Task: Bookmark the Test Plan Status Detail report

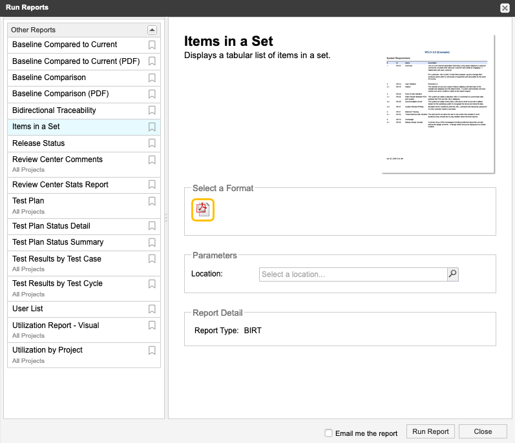Action: click(x=152, y=226)
